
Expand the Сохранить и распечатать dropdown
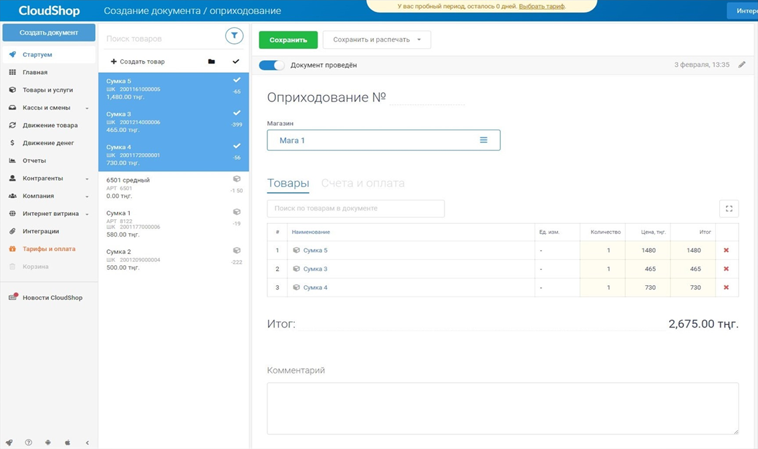418,40
